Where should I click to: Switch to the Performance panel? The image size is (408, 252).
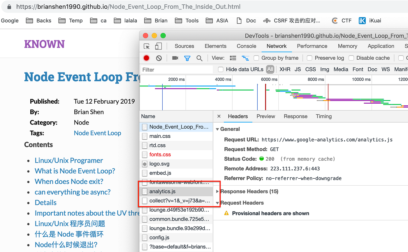pyautogui.click(x=312, y=46)
